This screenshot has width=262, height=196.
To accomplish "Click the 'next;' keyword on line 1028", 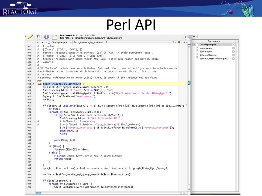I will 63,134.
